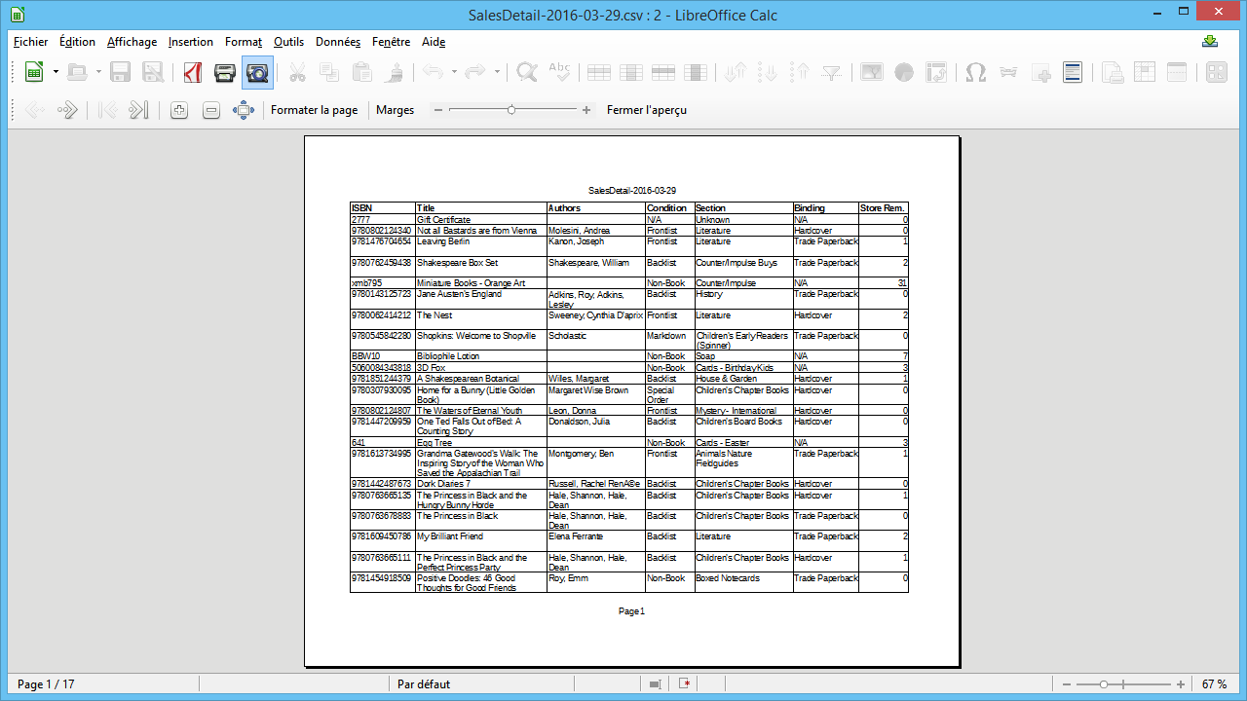Click status bar zoom out minus
Image resolution: width=1247 pixels, height=701 pixels.
[1068, 684]
